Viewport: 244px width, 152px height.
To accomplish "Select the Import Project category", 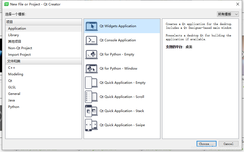I will click(x=44, y=55).
